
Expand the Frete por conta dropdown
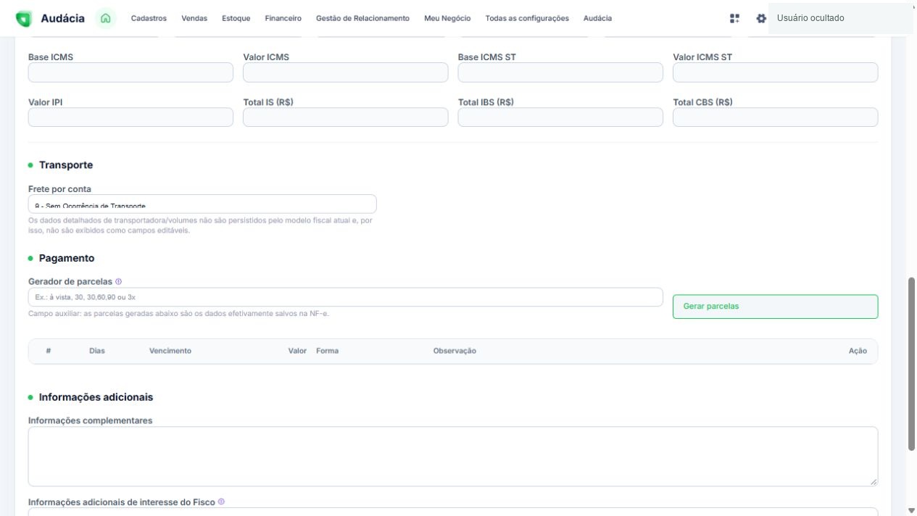(x=202, y=204)
